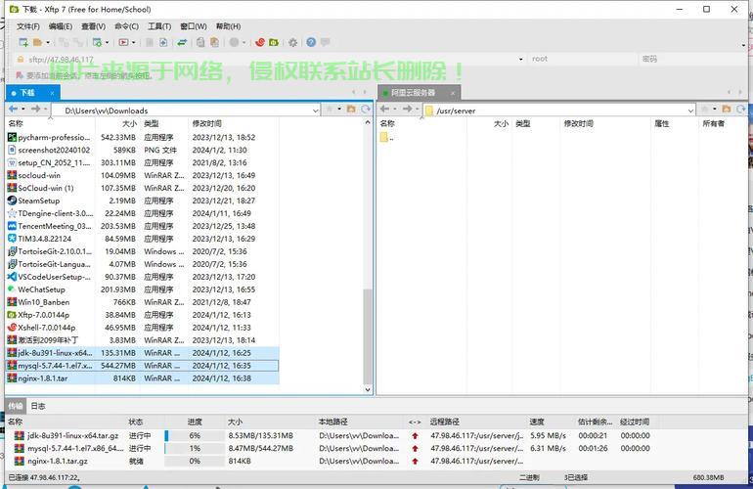Viewport: 753px width, 489px height.
Task: Click the Paste toolbar icon
Action: coord(214,42)
